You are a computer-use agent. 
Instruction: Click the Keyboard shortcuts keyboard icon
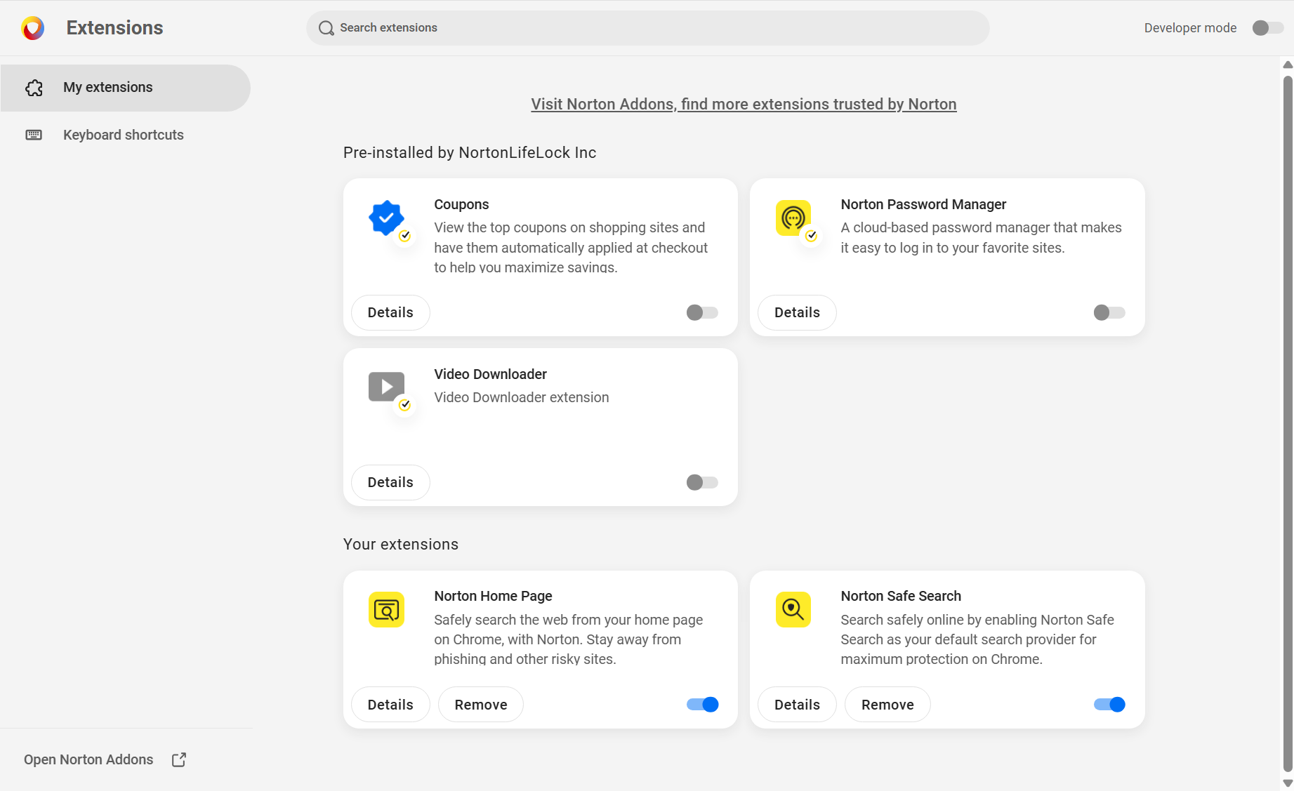[x=34, y=135]
